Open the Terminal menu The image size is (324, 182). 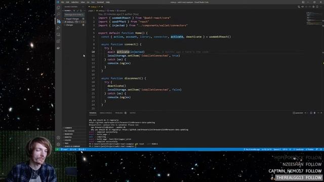(100, 2)
